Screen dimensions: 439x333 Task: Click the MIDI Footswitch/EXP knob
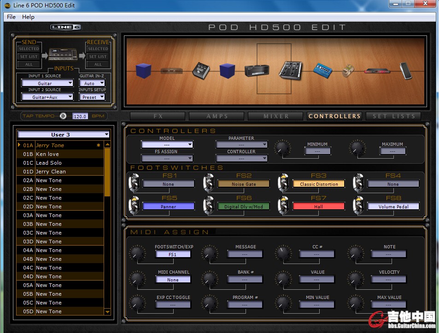point(137,253)
